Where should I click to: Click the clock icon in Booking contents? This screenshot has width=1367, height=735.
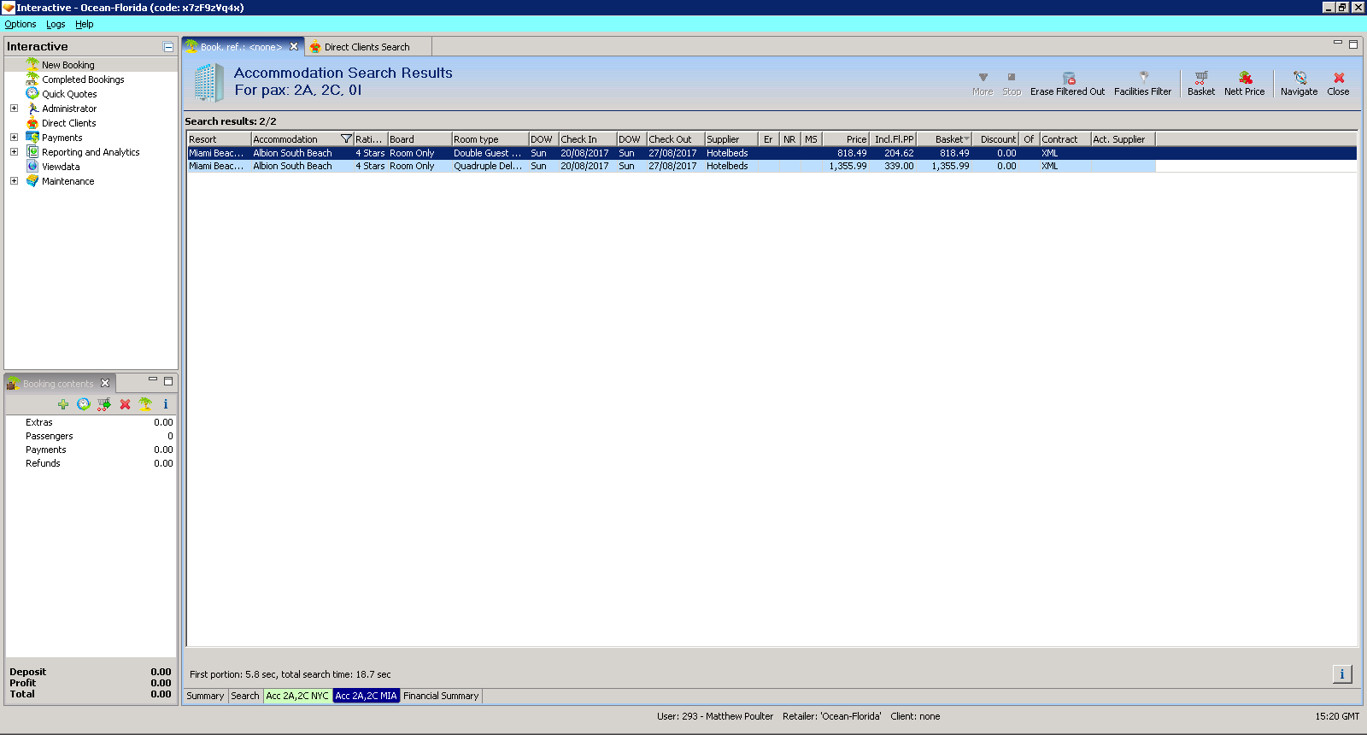pyautogui.click(x=84, y=404)
